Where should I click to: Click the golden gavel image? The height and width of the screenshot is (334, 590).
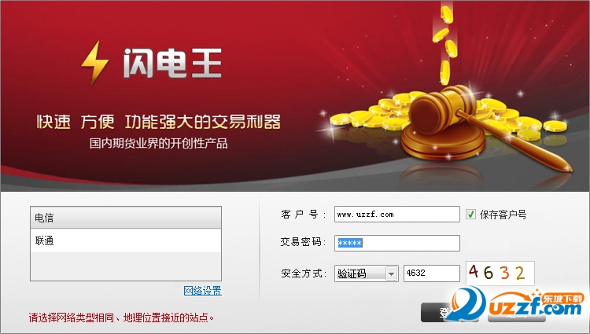(x=485, y=128)
